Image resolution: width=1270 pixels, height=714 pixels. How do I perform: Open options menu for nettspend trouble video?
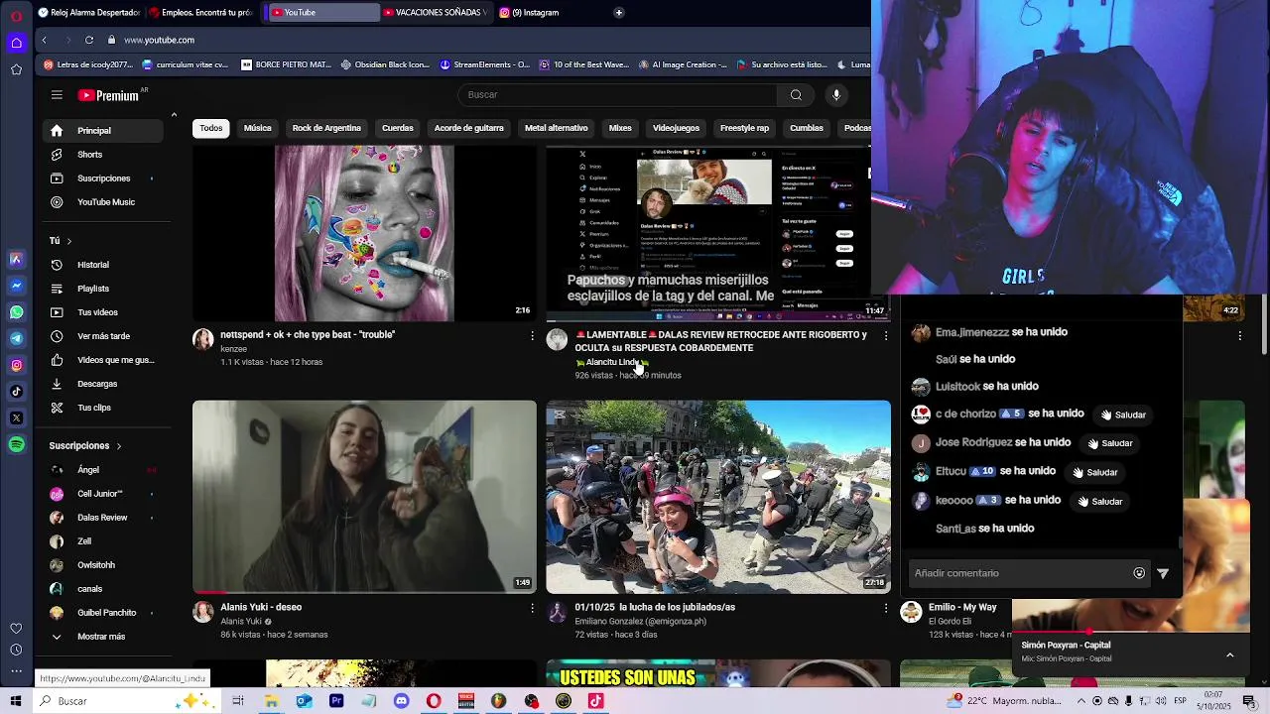click(532, 336)
